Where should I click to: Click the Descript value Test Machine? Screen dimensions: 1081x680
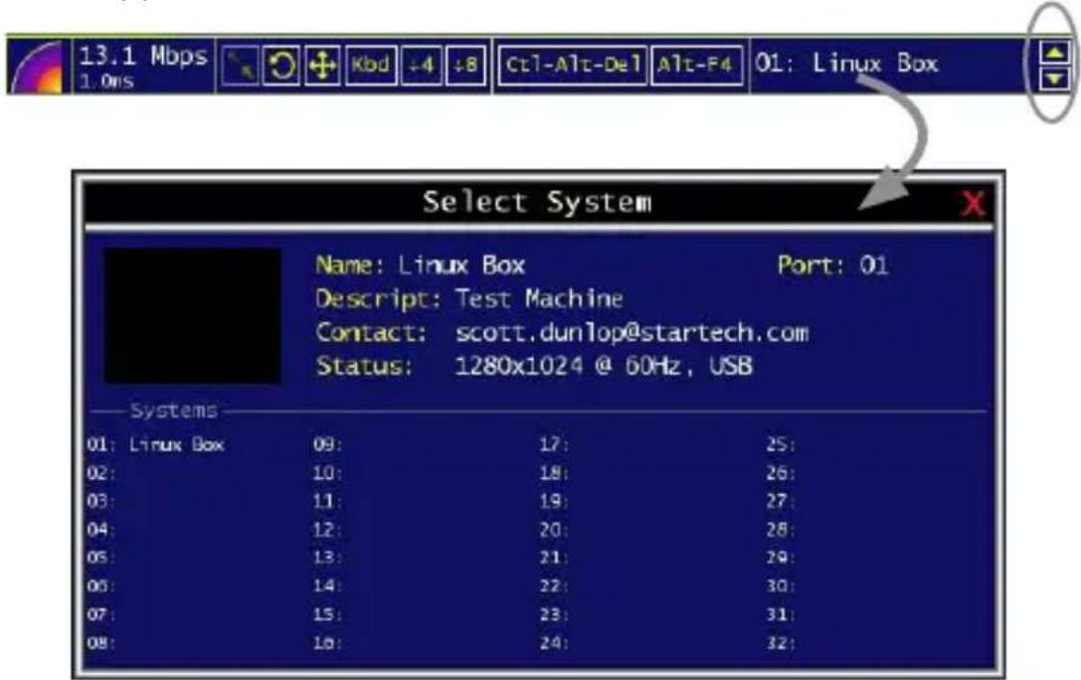pyautogui.click(x=539, y=298)
